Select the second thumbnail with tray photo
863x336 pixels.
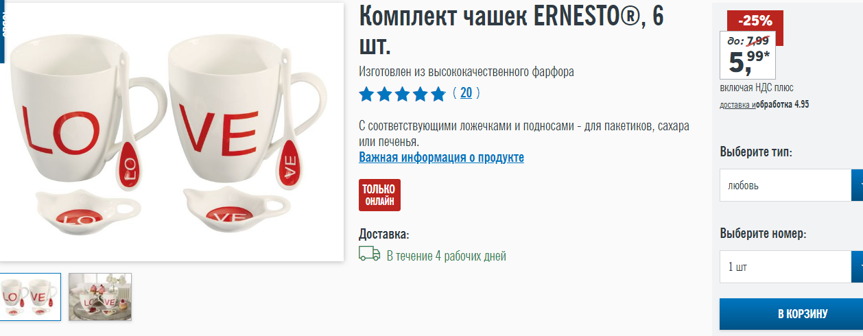click(100, 297)
